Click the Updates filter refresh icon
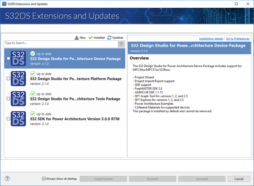The width and height of the screenshot is (254, 186). click(109, 38)
